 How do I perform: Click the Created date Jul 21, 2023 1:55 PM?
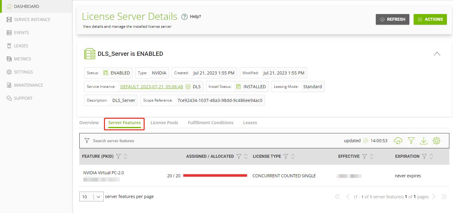click(x=214, y=73)
